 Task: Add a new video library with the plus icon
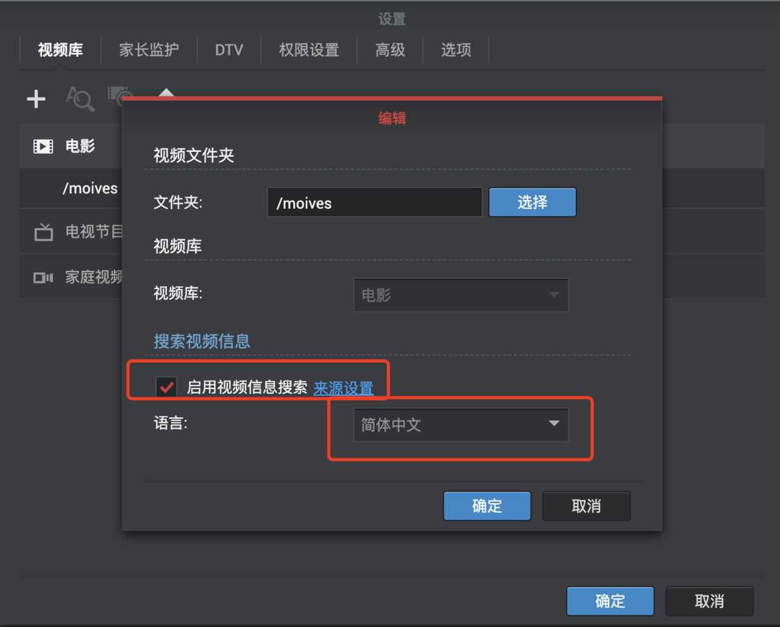36,99
